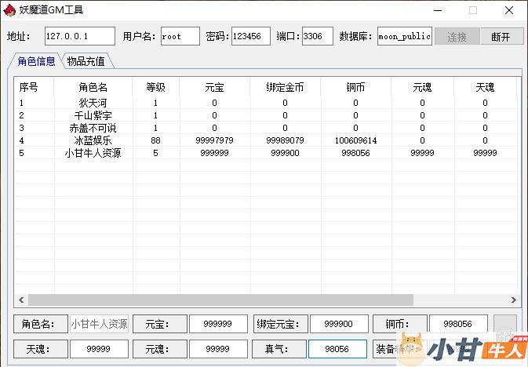This screenshot has width=528, height=367.
Task: Click the 密码 password field
Action: 250,37
